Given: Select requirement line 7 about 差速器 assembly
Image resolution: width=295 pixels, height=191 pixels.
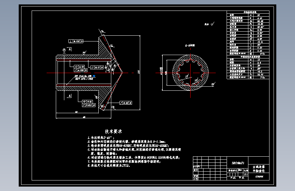Looking at the screenshot, I should [x=124, y=161].
